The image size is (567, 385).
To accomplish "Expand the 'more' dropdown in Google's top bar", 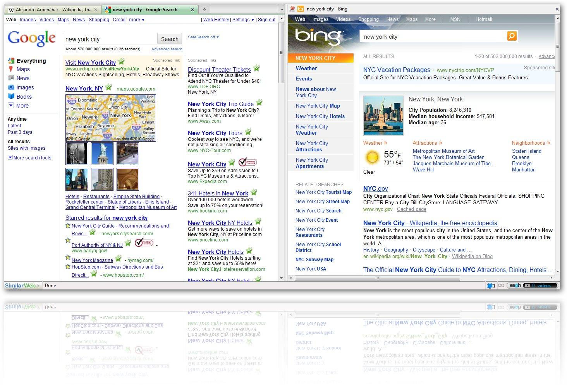I will [137, 20].
